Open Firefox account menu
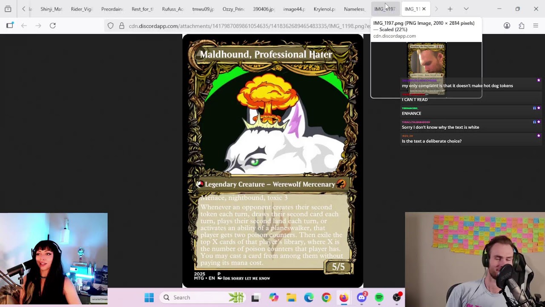 point(507,26)
